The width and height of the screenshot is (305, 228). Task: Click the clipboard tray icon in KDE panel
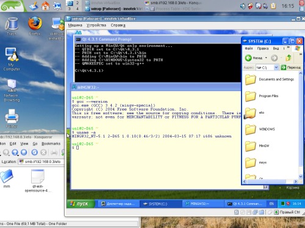(273, 6)
